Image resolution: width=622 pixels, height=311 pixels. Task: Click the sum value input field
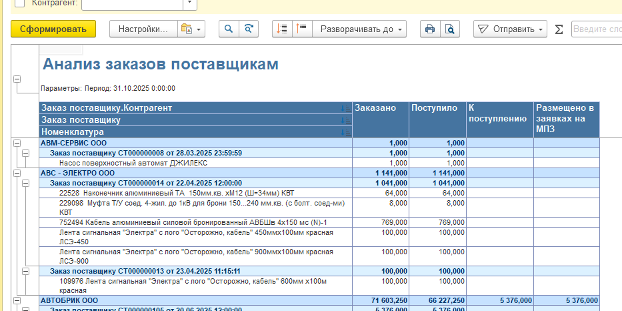(596, 29)
